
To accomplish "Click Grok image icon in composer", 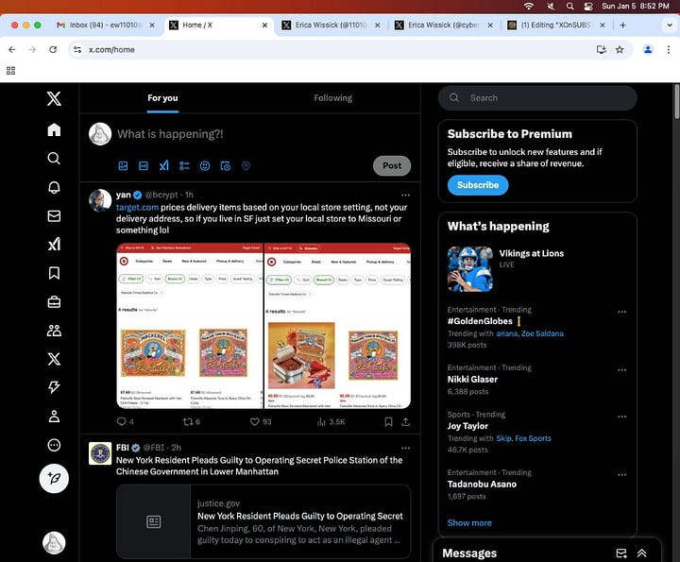I will (x=164, y=165).
